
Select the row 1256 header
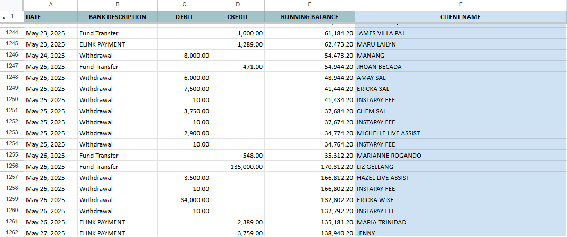pos(12,166)
